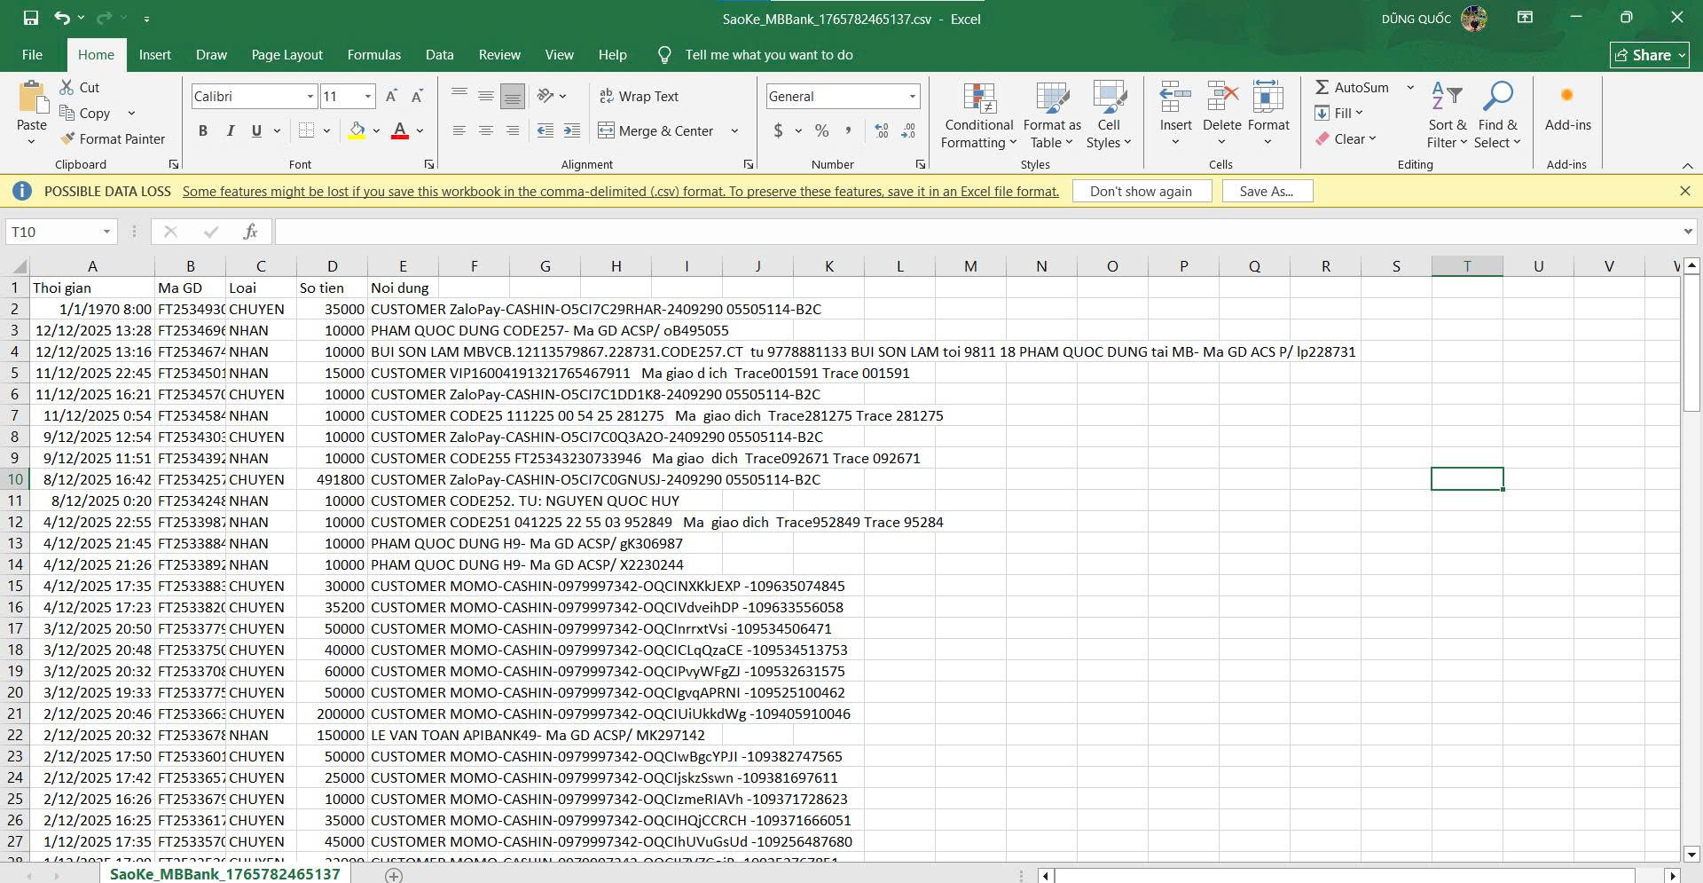Toggle Italic formatting
The width and height of the screenshot is (1703, 883).
pyautogui.click(x=231, y=130)
